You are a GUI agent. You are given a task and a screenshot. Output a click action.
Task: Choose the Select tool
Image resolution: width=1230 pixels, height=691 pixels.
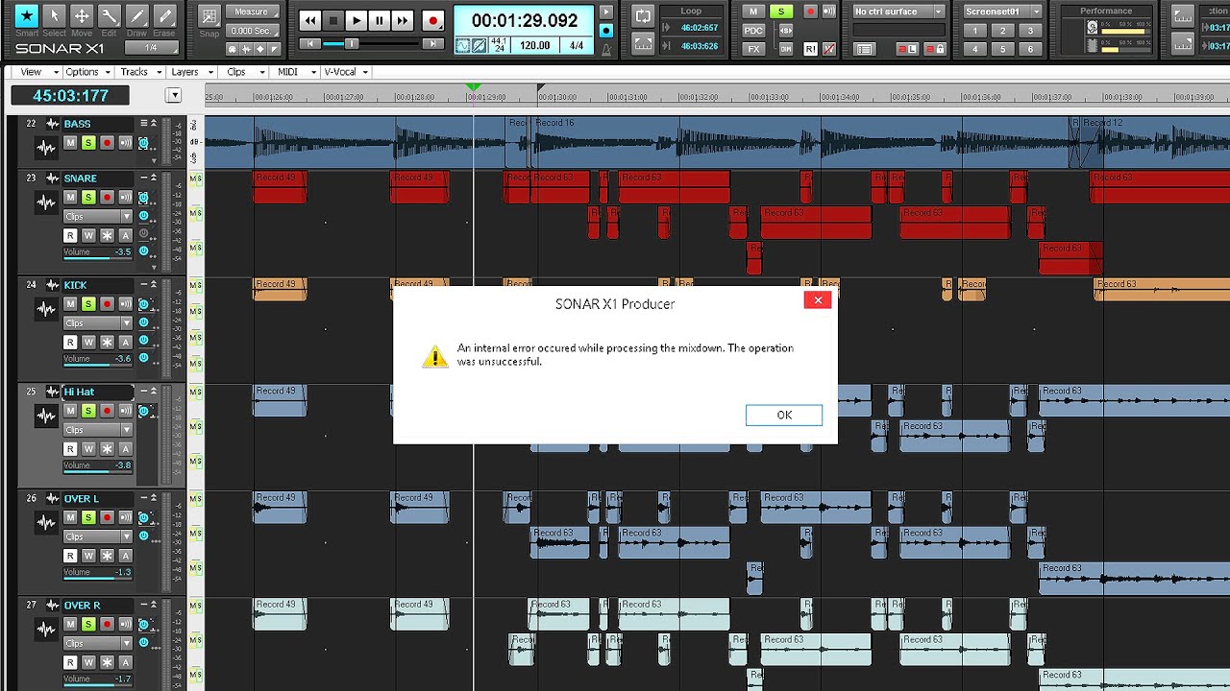55,15
